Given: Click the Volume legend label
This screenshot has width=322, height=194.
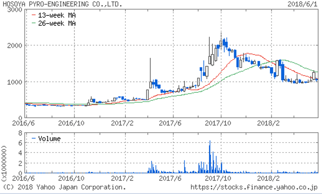Looking at the screenshot, I should coord(49,139).
